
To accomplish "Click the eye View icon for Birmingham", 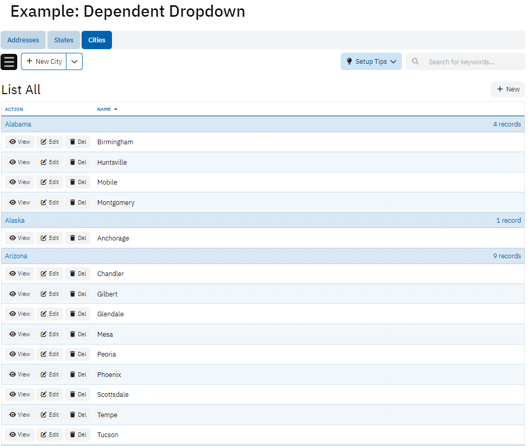I will point(13,142).
